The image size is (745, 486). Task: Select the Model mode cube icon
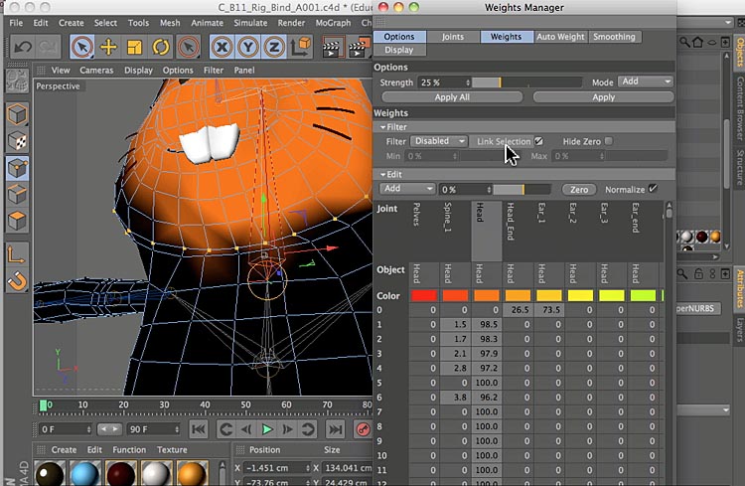pos(17,114)
